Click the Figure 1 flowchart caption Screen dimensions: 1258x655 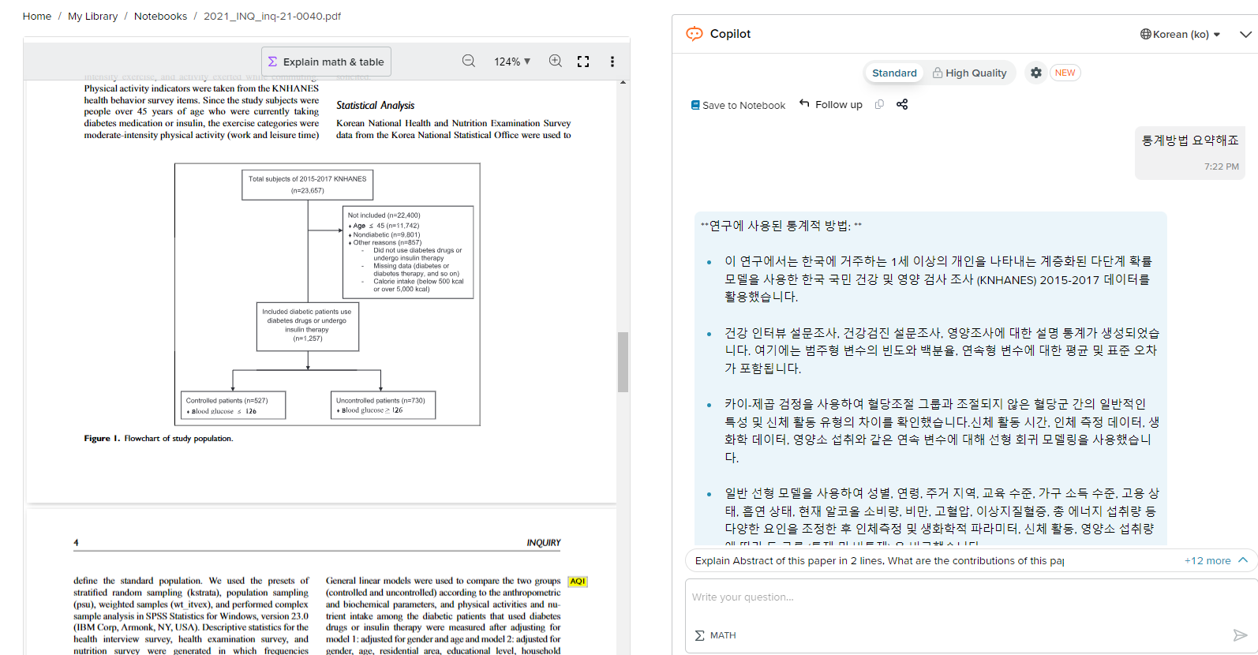[159, 438]
